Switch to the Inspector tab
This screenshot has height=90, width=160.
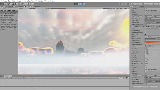point(135,7)
